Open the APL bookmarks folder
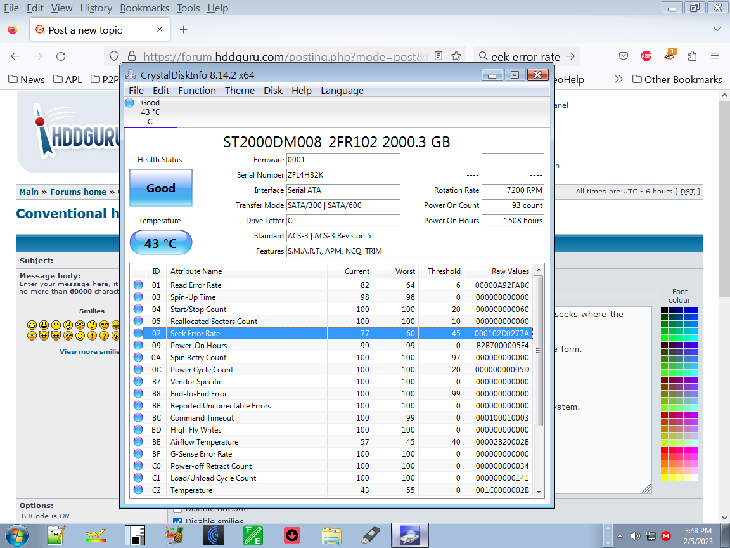730x548 pixels. pos(68,79)
